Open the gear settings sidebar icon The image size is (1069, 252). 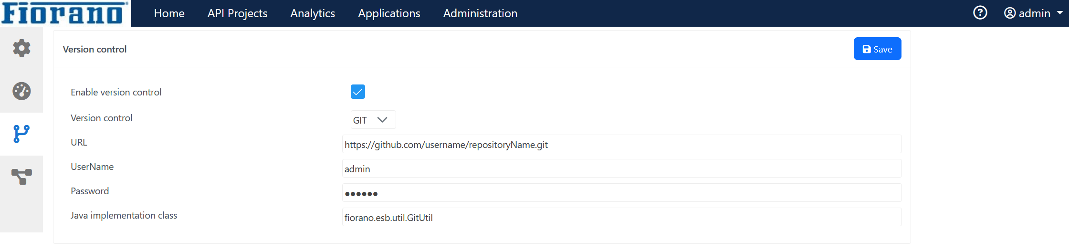[x=21, y=48]
